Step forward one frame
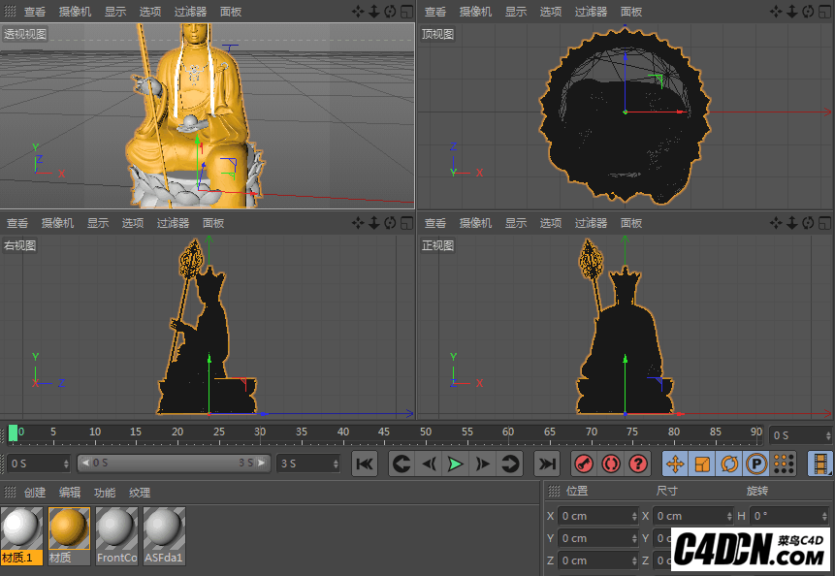This screenshot has width=835, height=576. [482, 464]
